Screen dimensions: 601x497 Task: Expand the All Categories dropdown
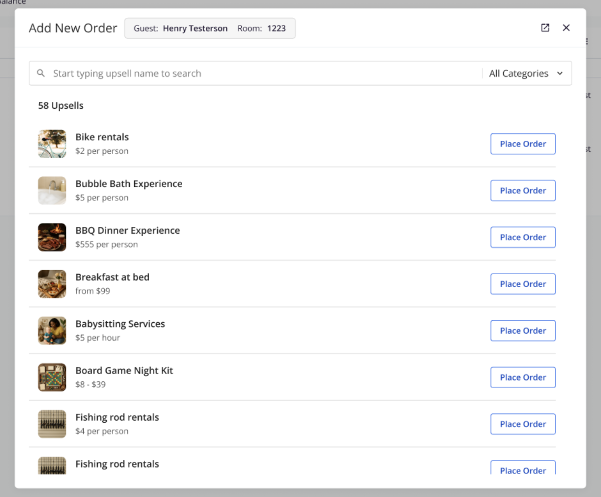(526, 74)
